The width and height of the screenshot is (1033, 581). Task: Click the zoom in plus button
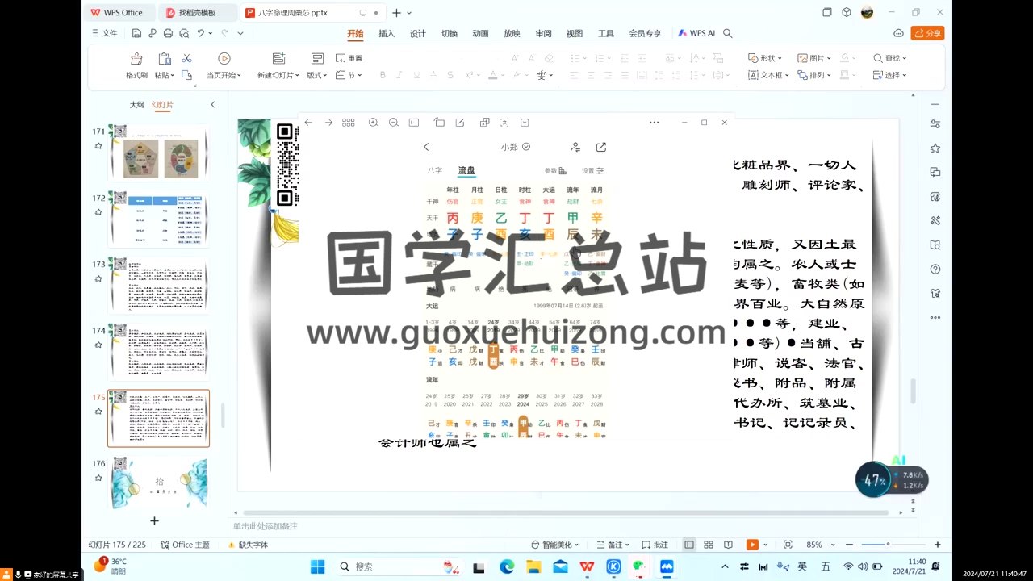[937, 545]
